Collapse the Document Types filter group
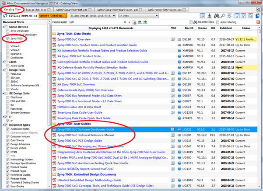The image size is (263, 191). coord(4,125)
